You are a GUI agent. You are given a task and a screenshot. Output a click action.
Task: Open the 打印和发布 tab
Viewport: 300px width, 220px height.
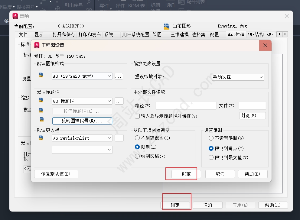[90, 34]
